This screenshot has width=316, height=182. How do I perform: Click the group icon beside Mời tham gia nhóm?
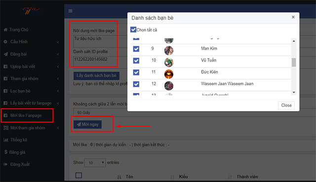coord(6,128)
